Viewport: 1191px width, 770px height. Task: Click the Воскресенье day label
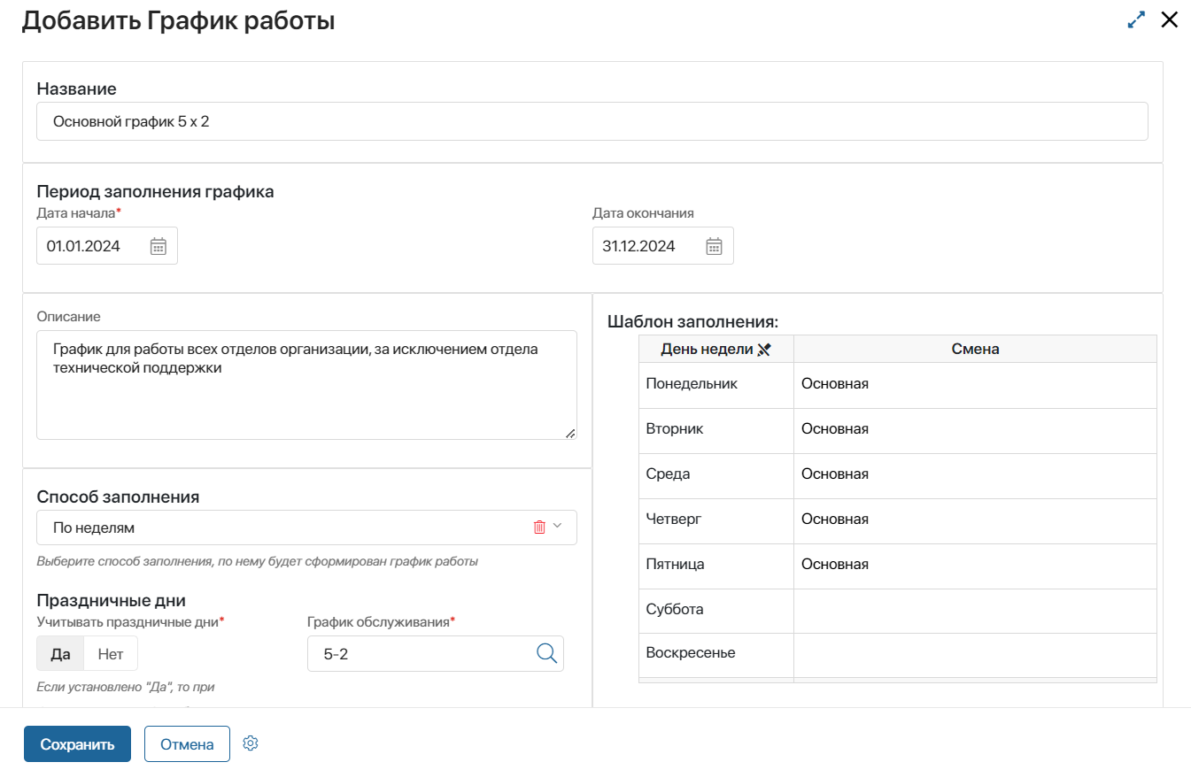(x=691, y=653)
